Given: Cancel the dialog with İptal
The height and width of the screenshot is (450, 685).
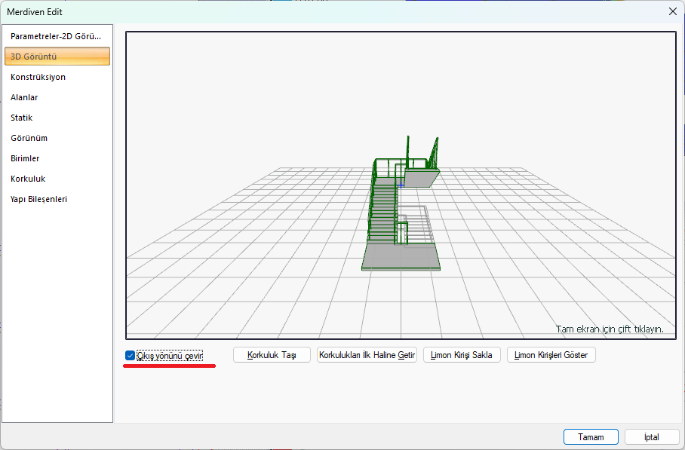Looking at the screenshot, I should (x=652, y=437).
